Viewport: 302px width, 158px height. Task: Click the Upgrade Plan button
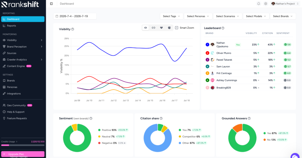[23, 154]
